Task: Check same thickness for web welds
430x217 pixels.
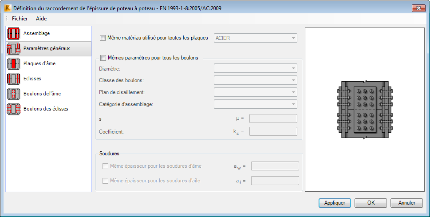Action: [x=106, y=166]
